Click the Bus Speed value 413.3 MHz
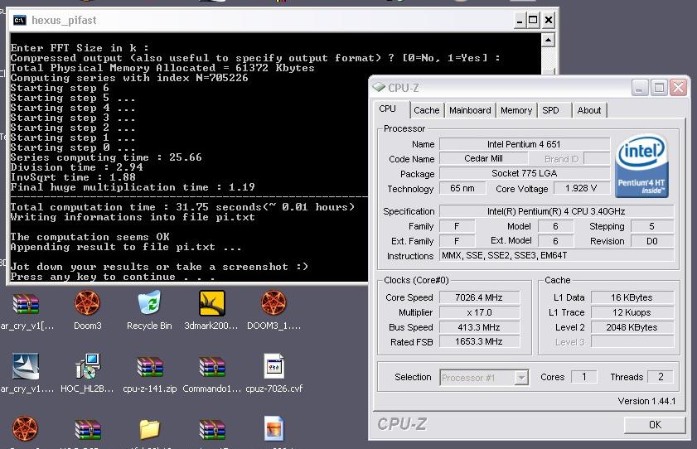This screenshot has height=449, width=697. (479, 327)
